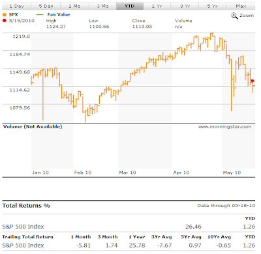Image resolution: width=261 pixels, height=254 pixels.
Task: Select the YTD range tab
Action: click(130, 6)
